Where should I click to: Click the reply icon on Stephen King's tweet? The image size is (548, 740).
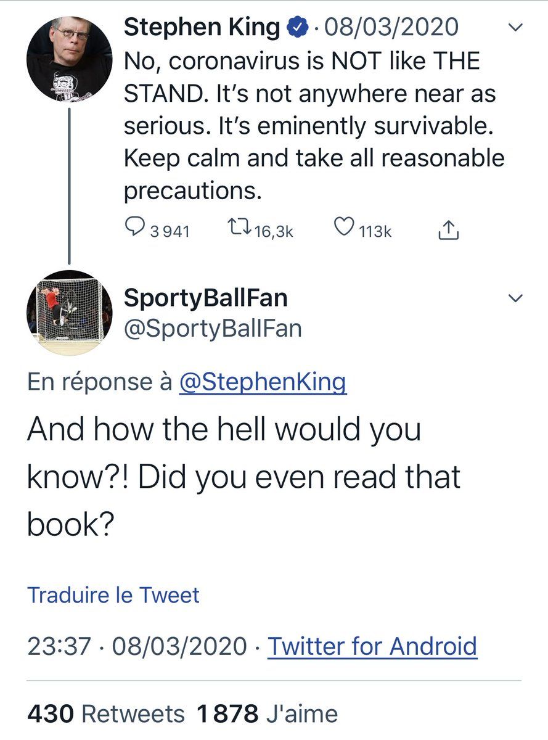(135, 229)
